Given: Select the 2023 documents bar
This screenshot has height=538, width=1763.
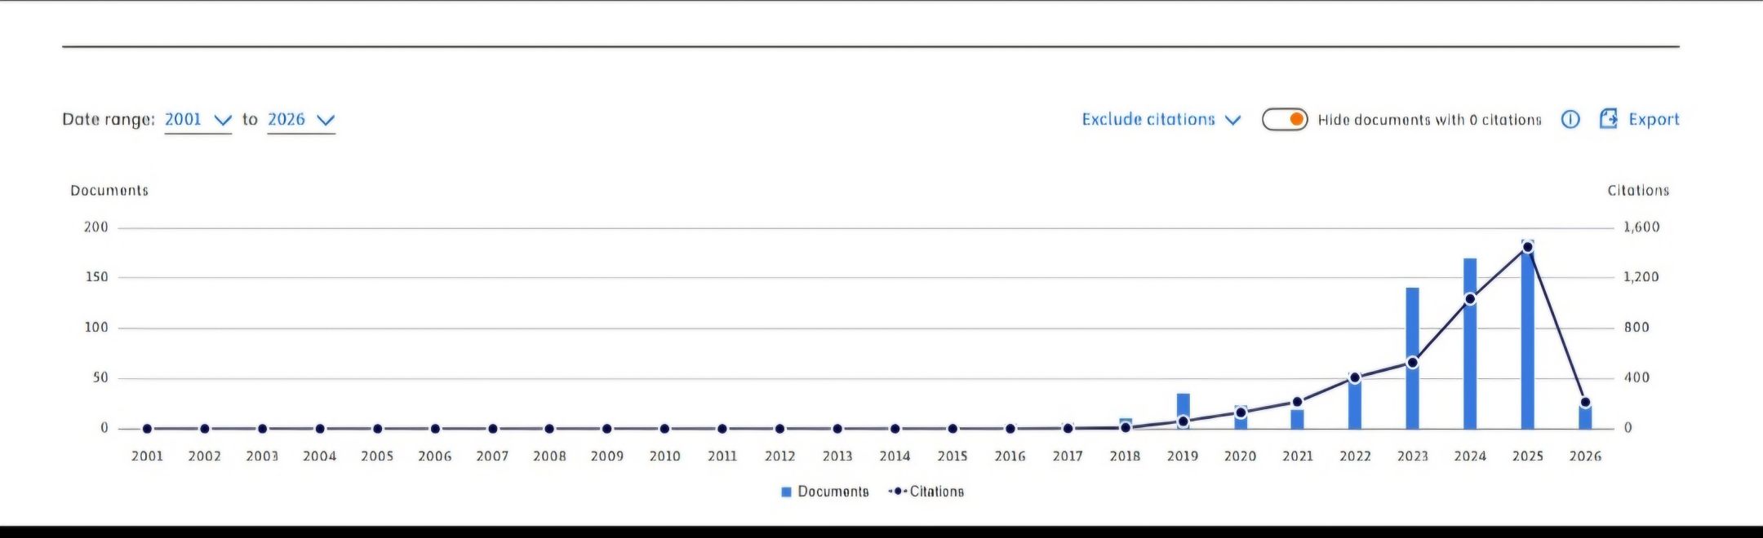Looking at the screenshot, I should (x=1412, y=326).
